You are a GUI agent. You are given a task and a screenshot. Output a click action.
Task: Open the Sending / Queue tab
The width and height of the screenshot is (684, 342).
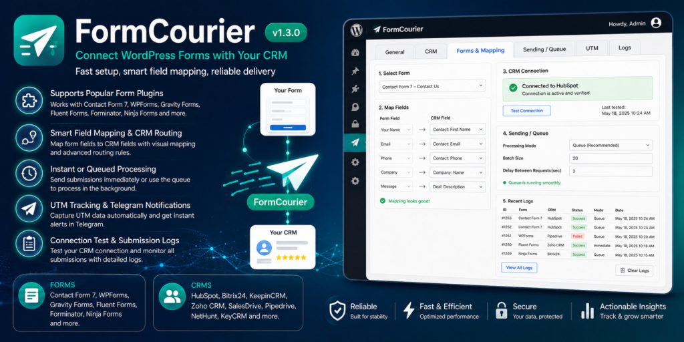[x=544, y=49]
